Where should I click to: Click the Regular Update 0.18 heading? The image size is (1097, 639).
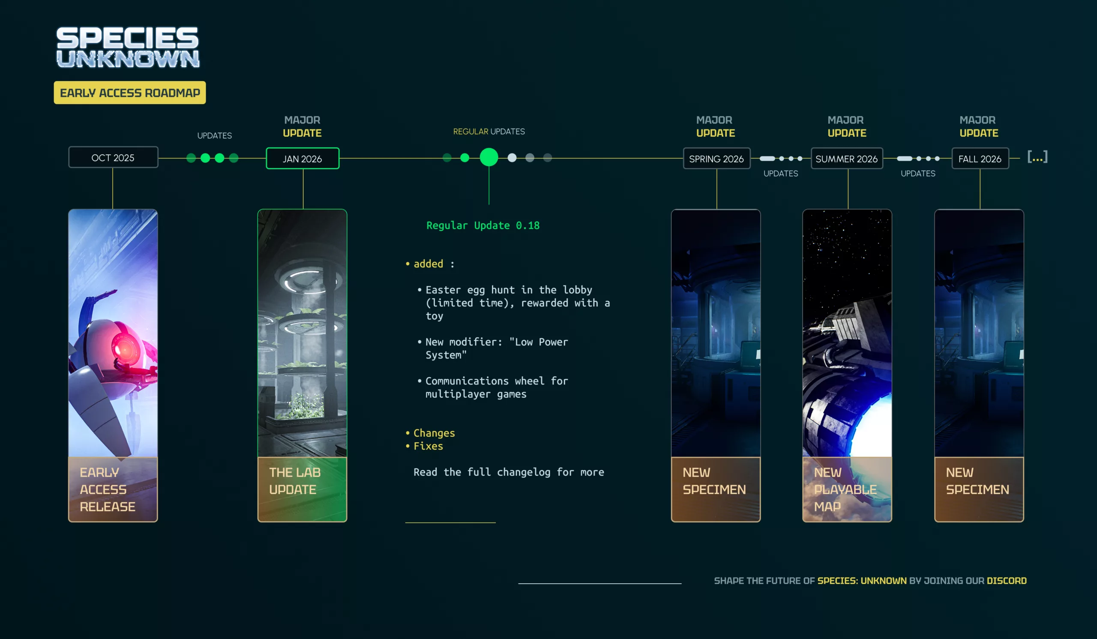click(483, 225)
